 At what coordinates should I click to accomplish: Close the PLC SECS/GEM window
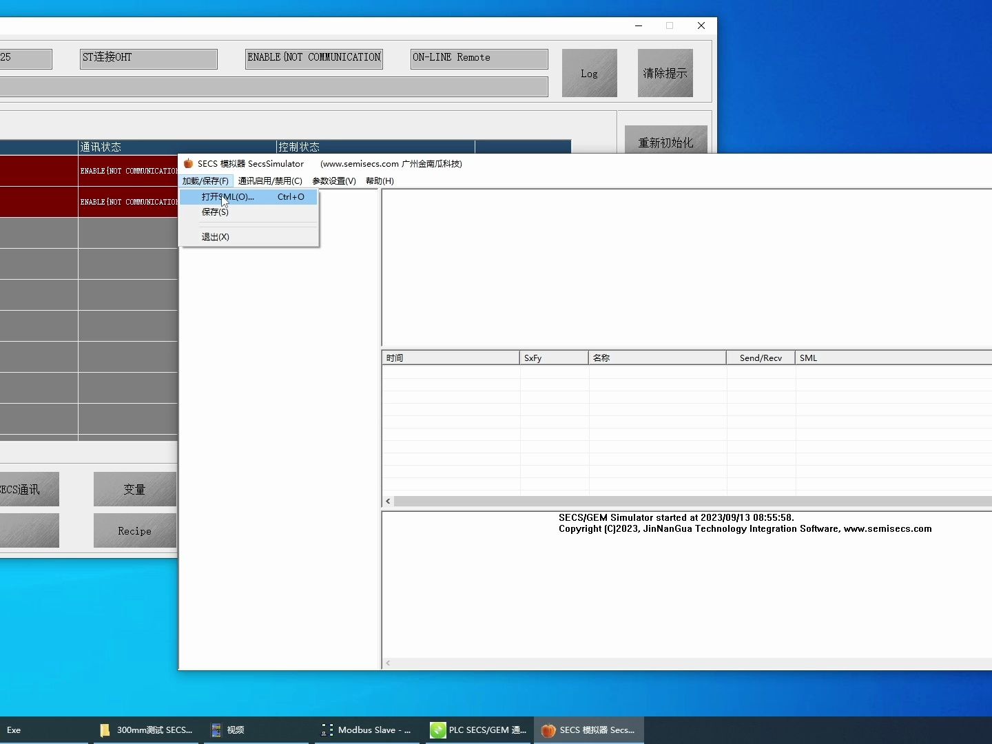click(701, 25)
